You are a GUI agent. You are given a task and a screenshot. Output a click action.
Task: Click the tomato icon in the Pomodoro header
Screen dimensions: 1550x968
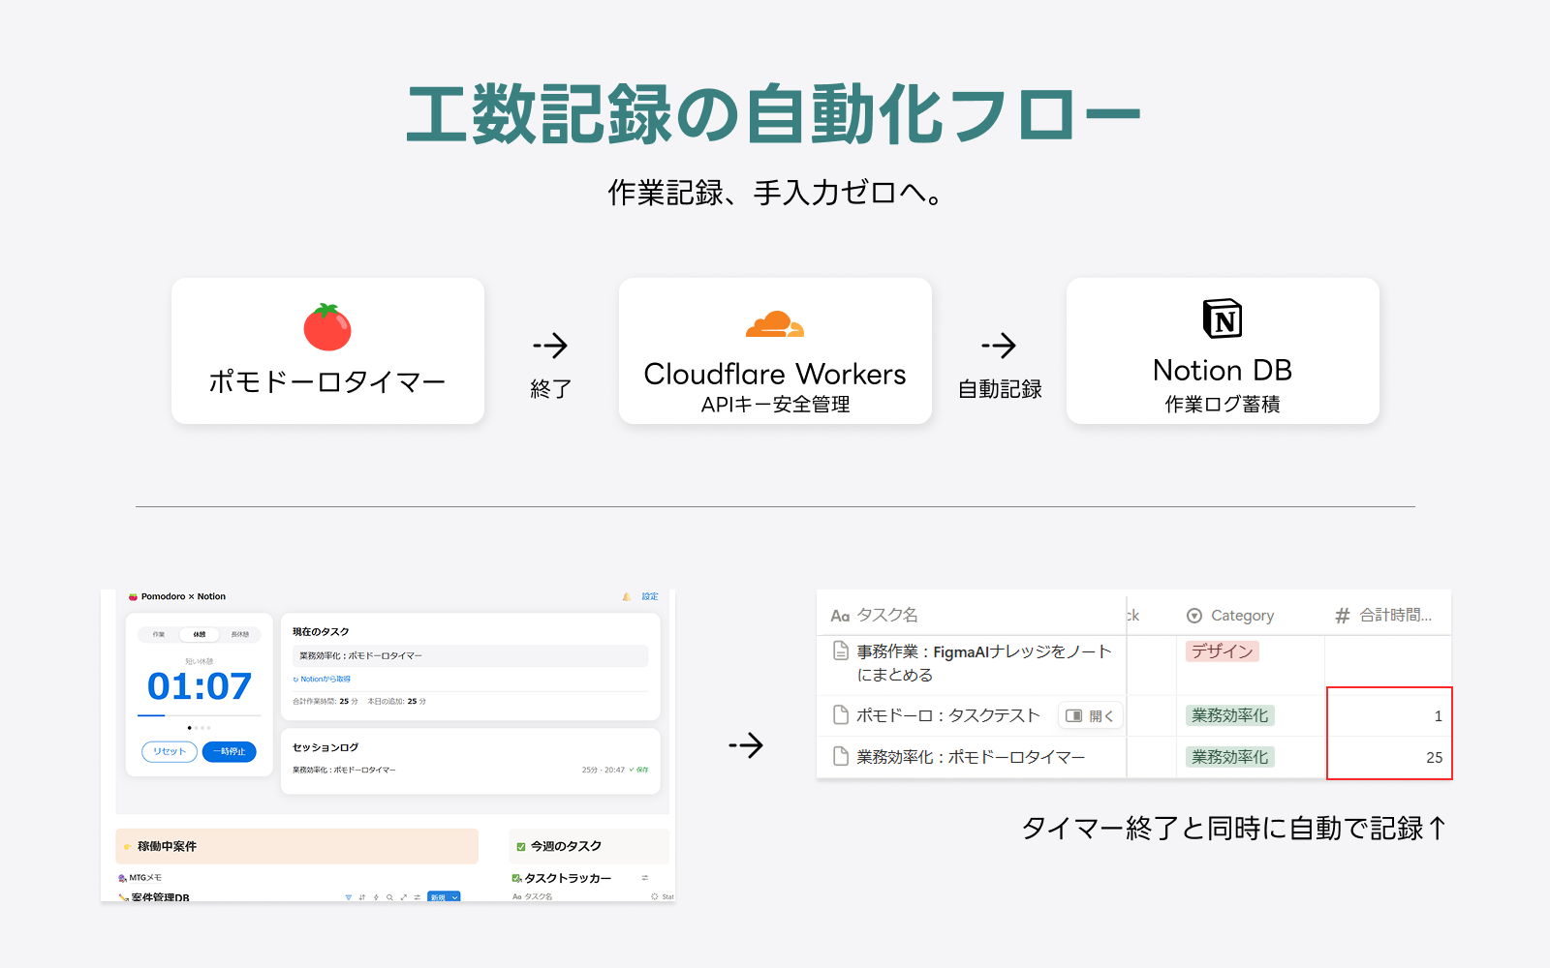point(133,596)
